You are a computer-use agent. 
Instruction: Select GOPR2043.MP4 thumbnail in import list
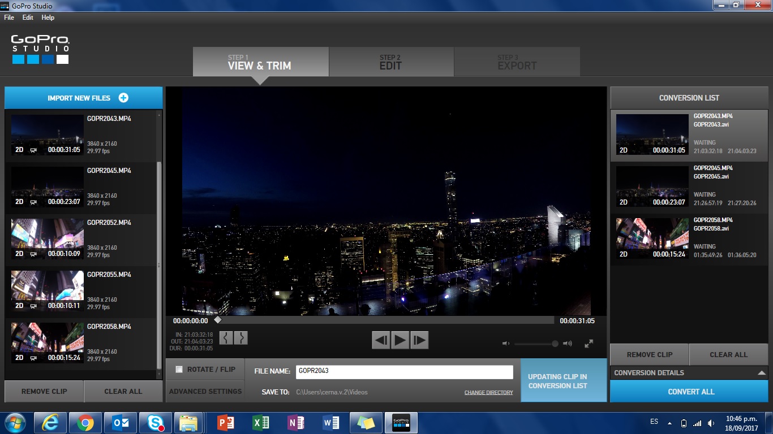[x=48, y=135]
